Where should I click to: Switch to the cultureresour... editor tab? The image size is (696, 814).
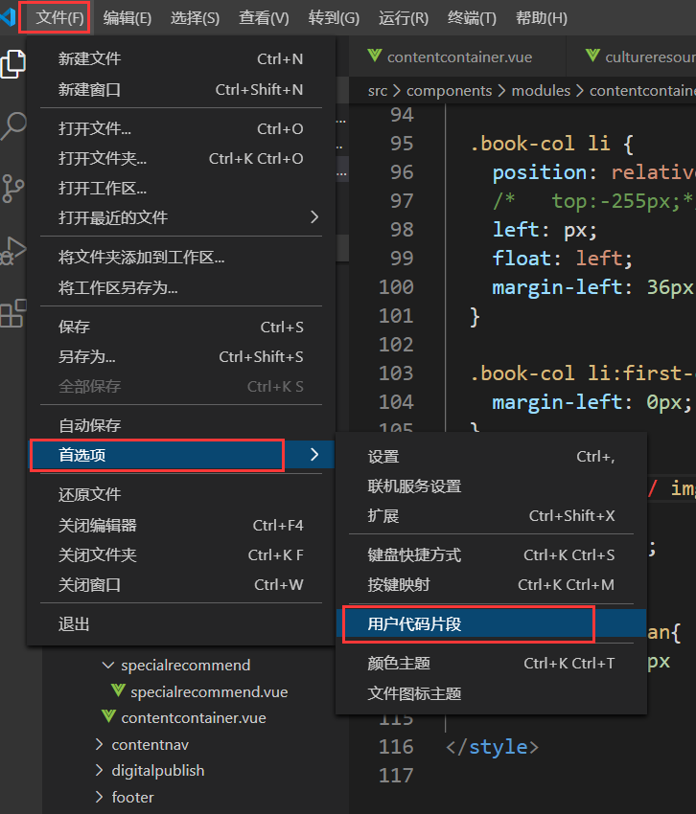632,57
